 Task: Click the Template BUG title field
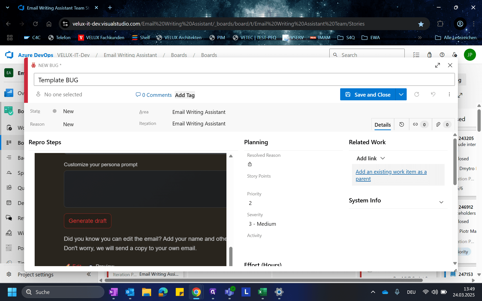tap(244, 80)
